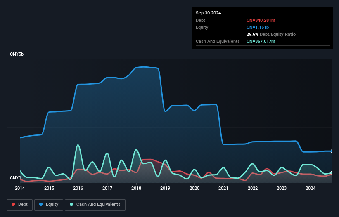Click the 2016 x-axis label
The width and height of the screenshot is (339, 217).
(x=78, y=188)
